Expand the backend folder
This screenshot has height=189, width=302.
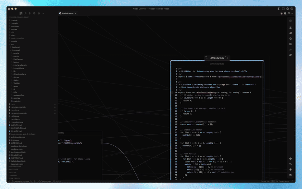click(x=16, y=47)
